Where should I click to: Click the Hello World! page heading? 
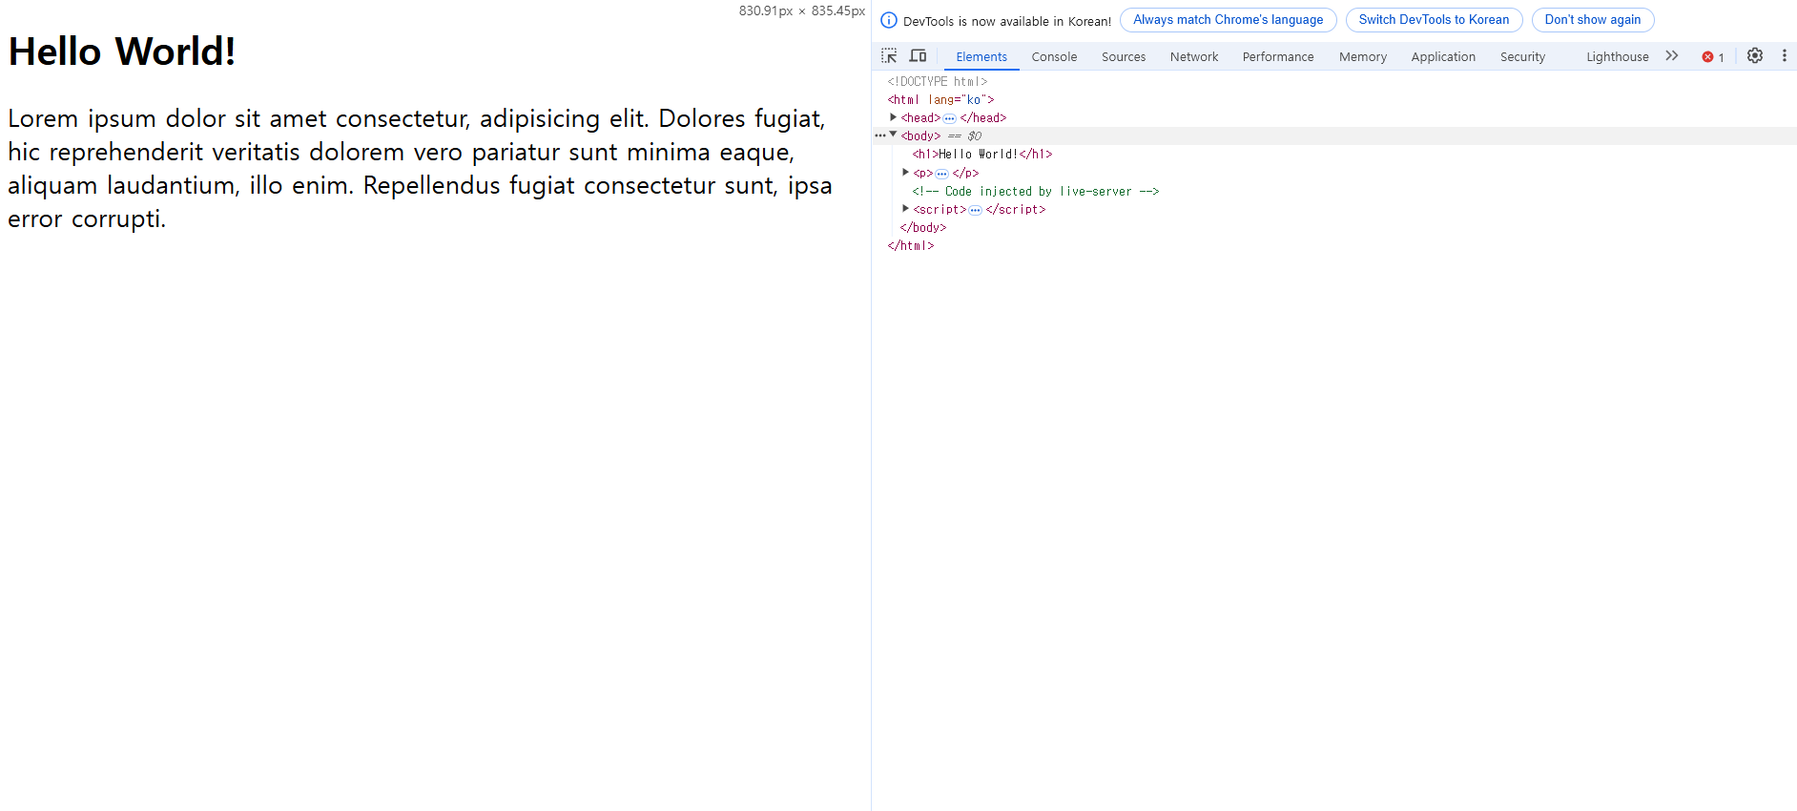[x=122, y=52]
